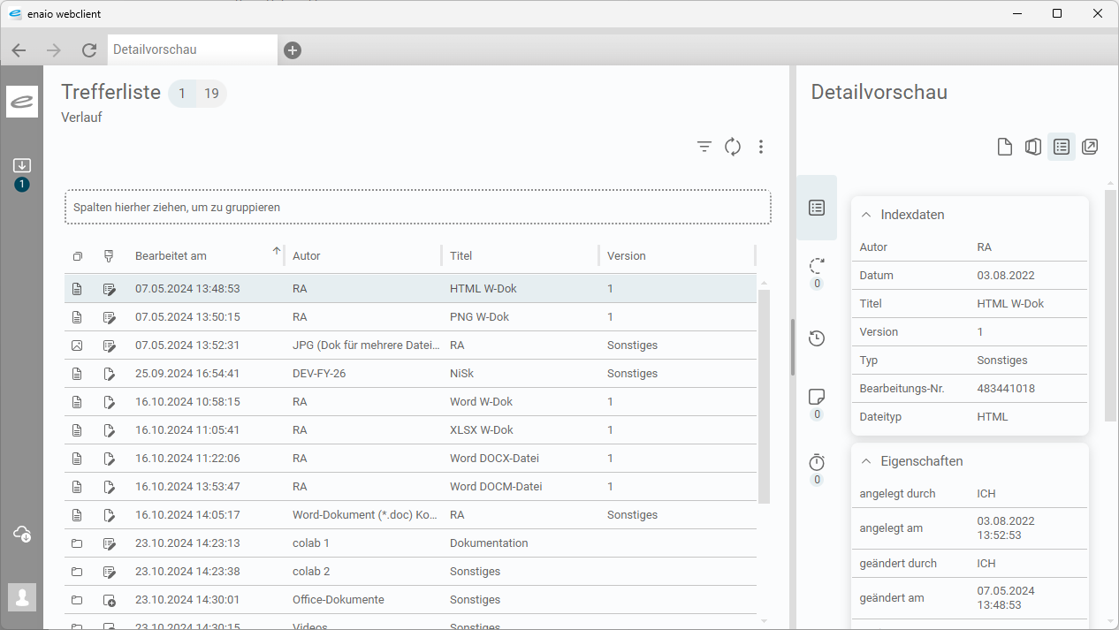Open the three-dot more options menu
The width and height of the screenshot is (1119, 630).
tap(761, 147)
